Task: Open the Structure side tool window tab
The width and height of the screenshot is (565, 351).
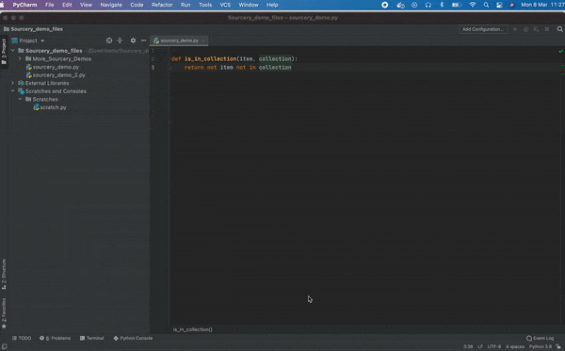Action: 4,274
